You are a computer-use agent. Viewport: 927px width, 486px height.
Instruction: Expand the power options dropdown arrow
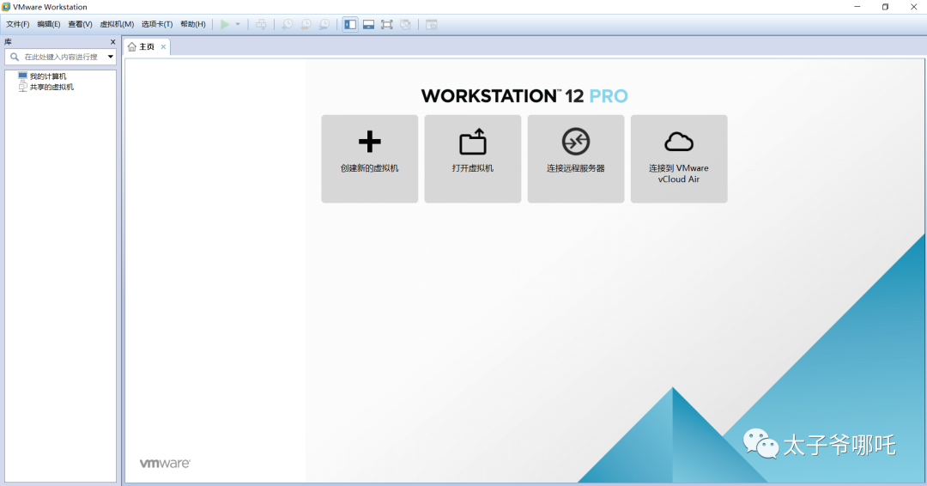click(x=238, y=24)
